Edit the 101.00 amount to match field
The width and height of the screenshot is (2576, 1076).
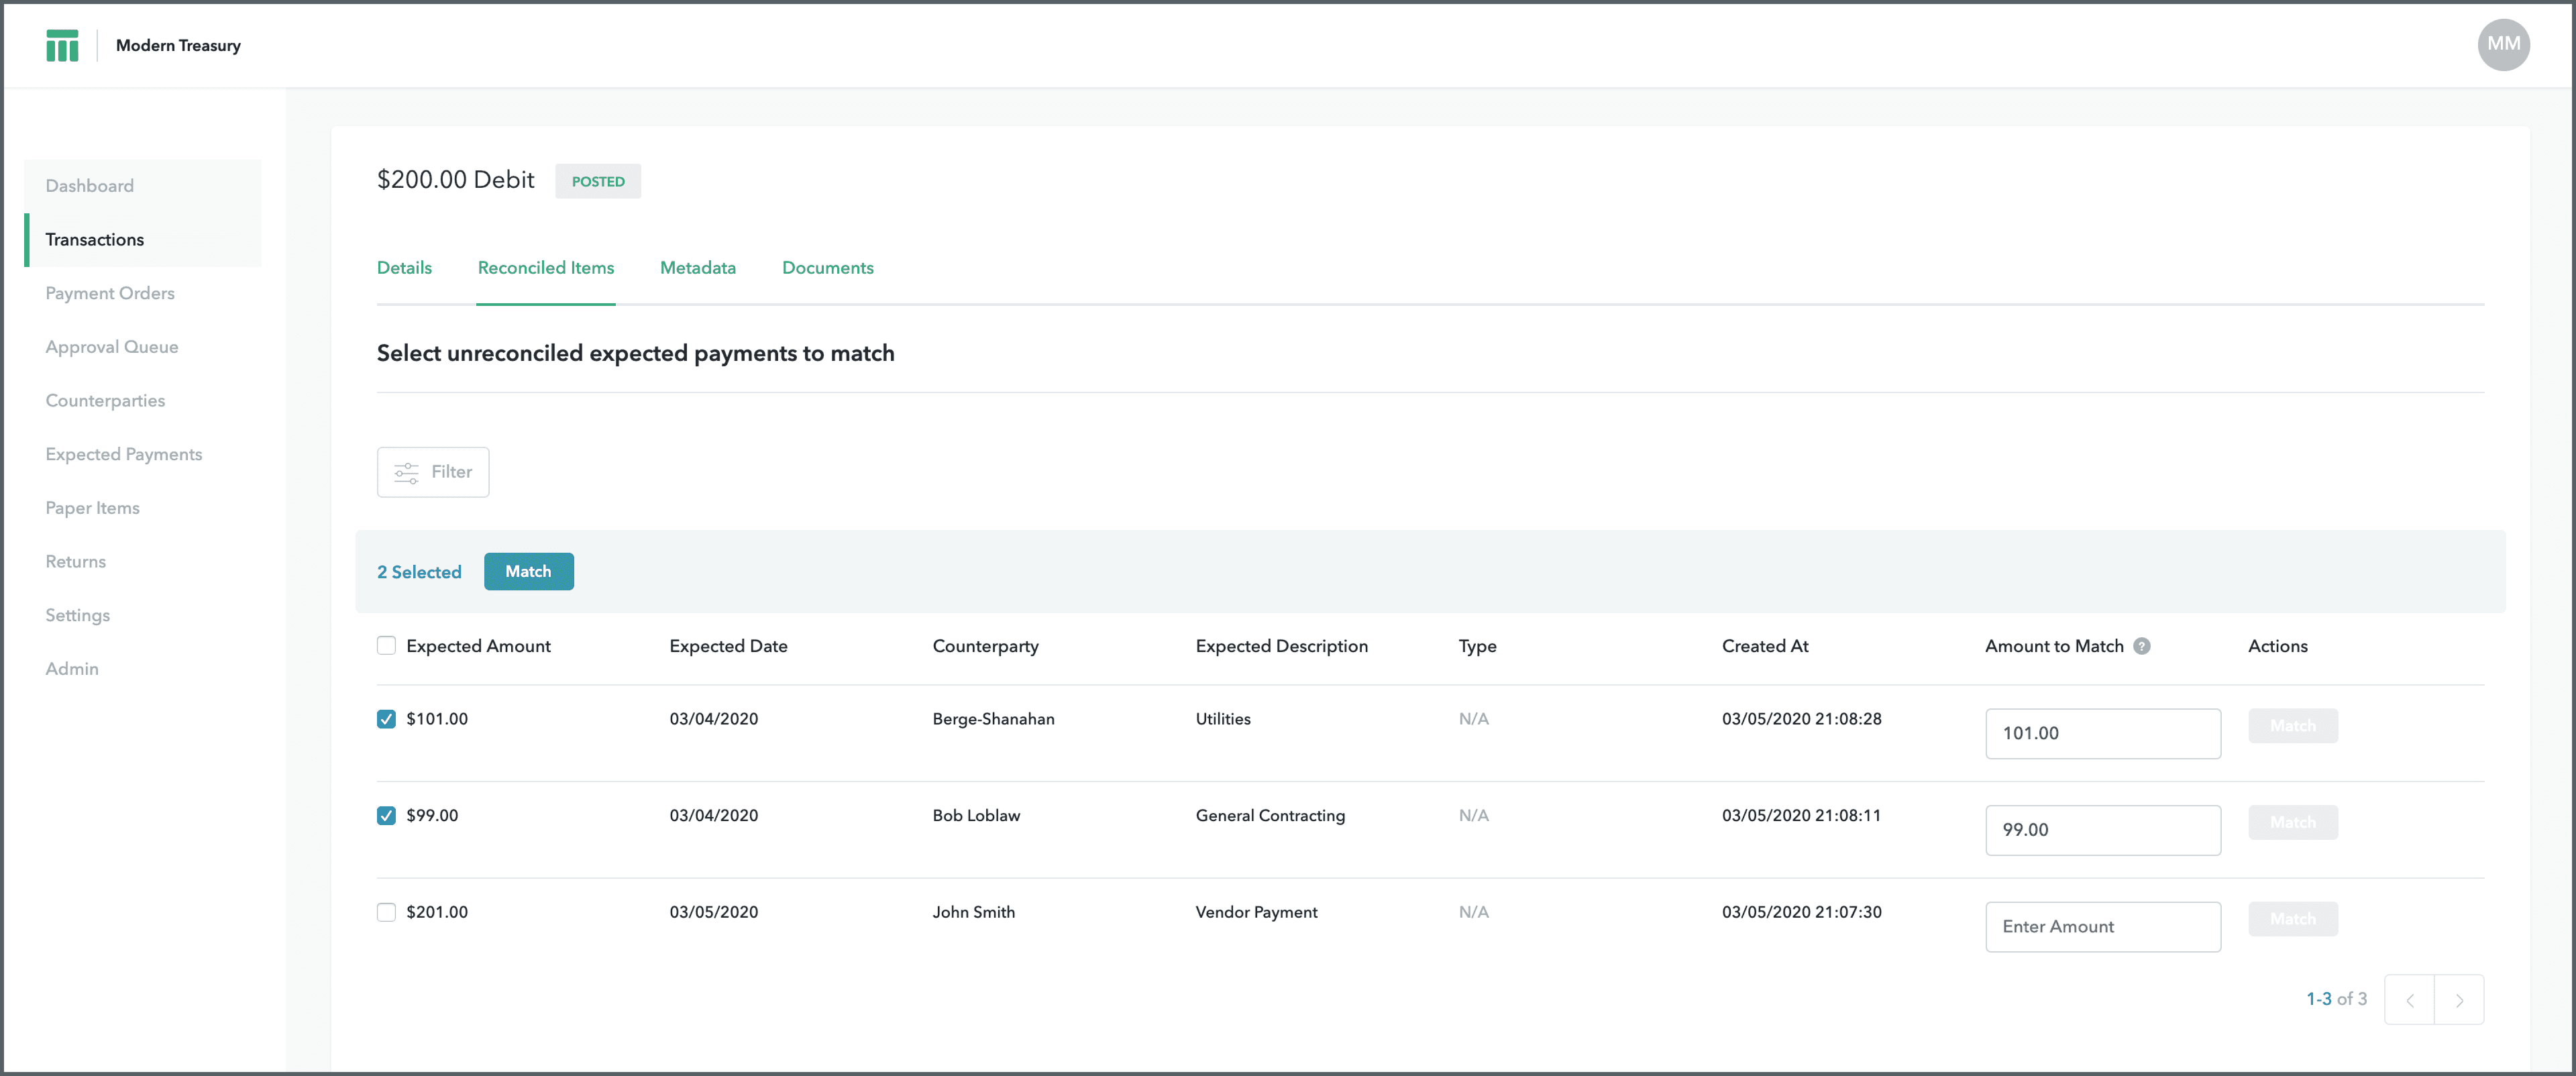pyautogui.click(x=2102, y=733)
